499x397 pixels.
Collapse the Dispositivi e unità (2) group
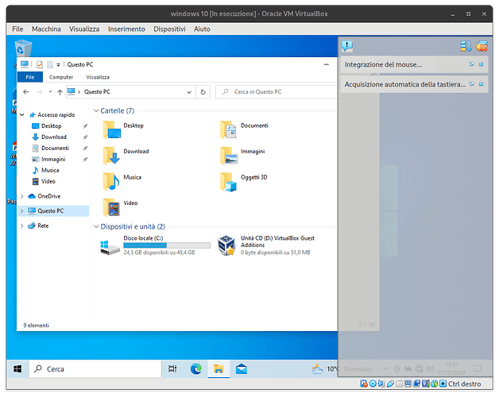(x=96, y=226)
